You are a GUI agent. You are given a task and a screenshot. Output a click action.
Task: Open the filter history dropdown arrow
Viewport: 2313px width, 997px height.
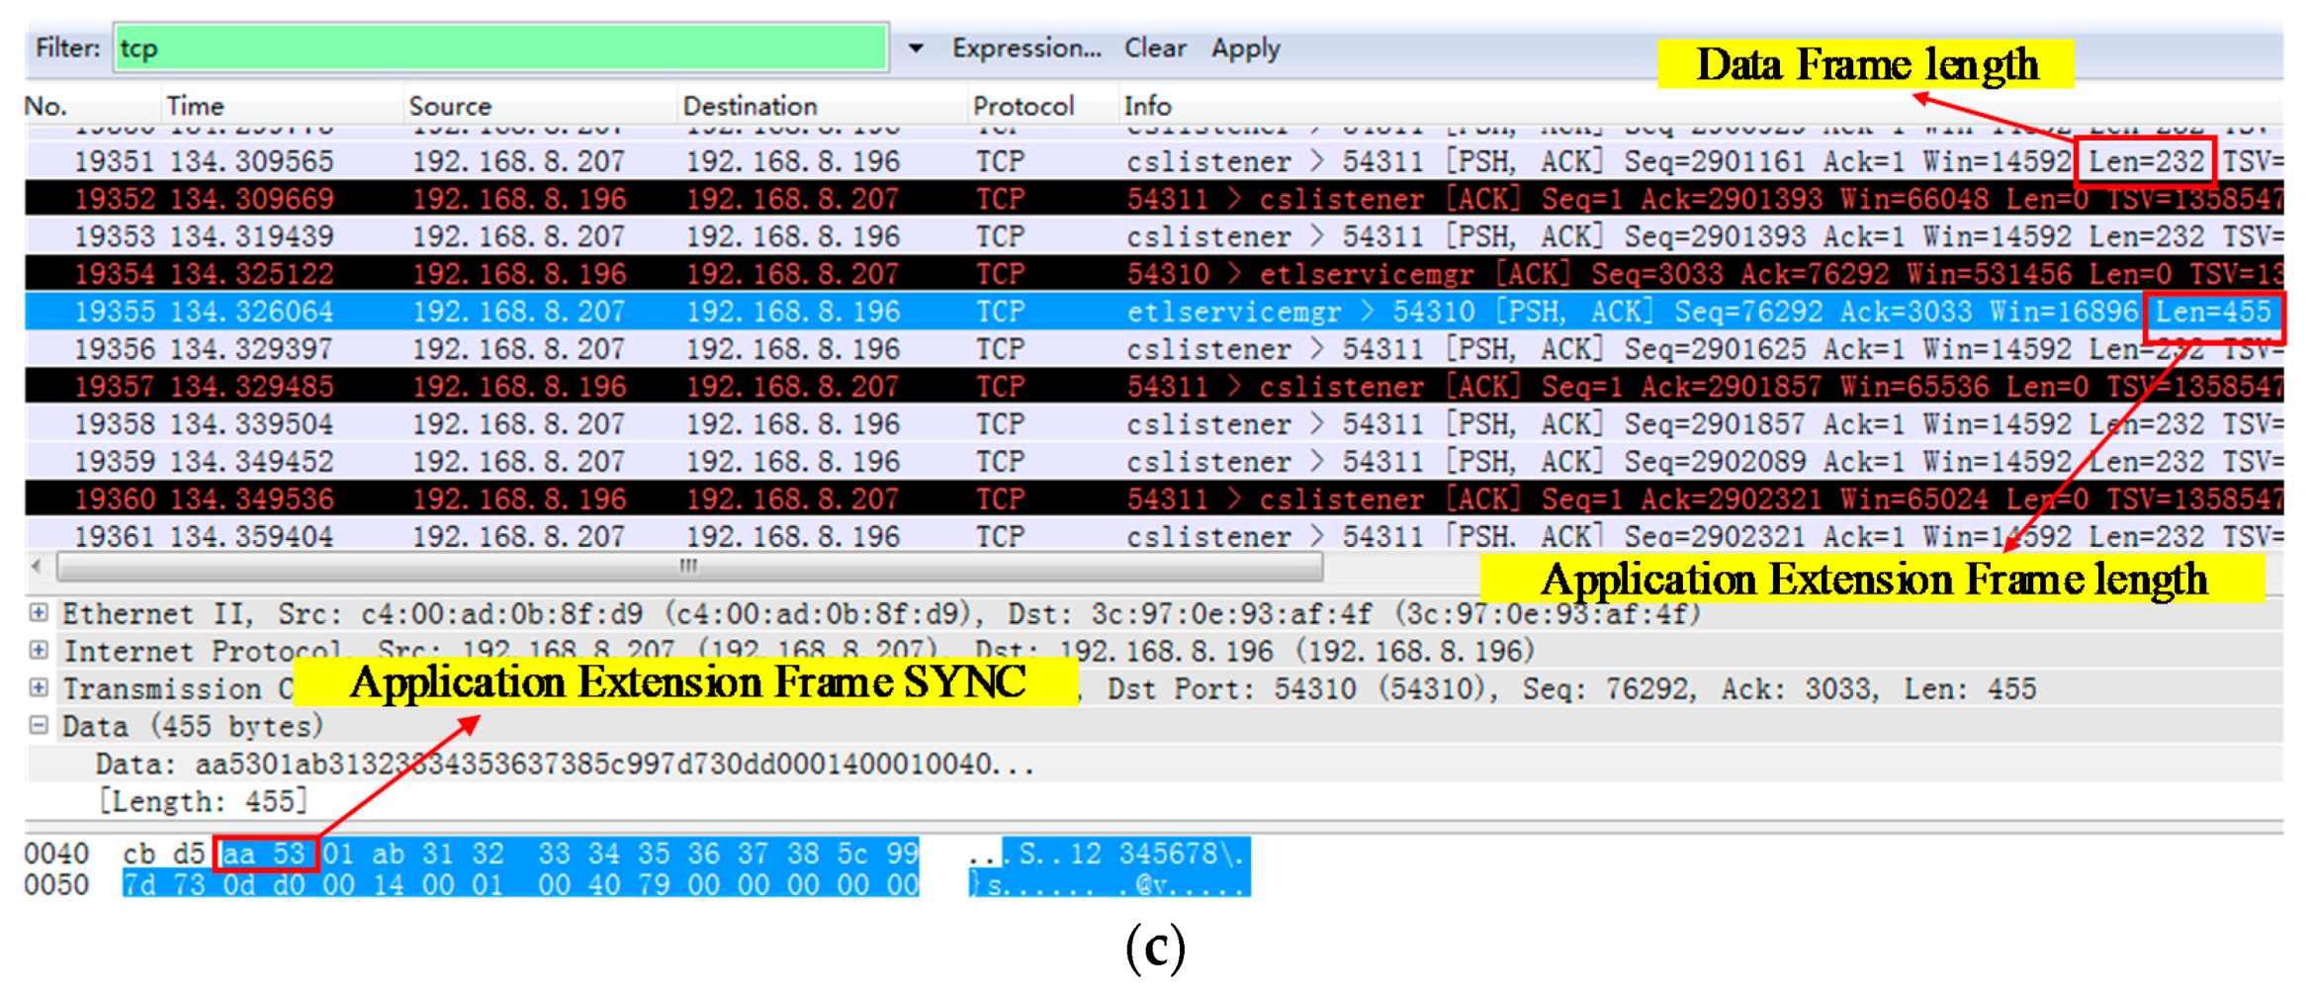click(x=917, y=47)
